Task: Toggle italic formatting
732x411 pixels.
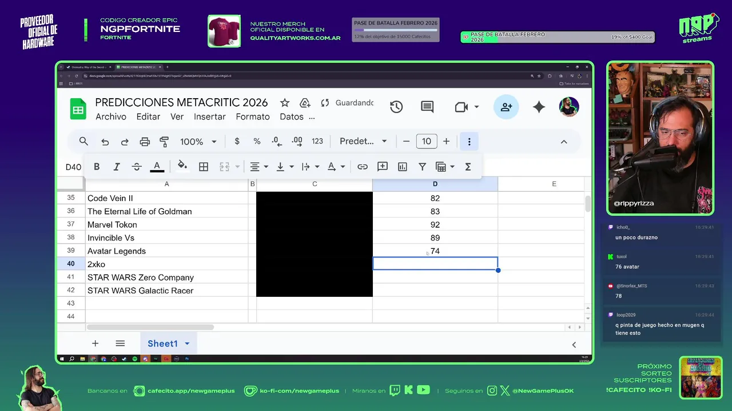Action: pos(117,167)
